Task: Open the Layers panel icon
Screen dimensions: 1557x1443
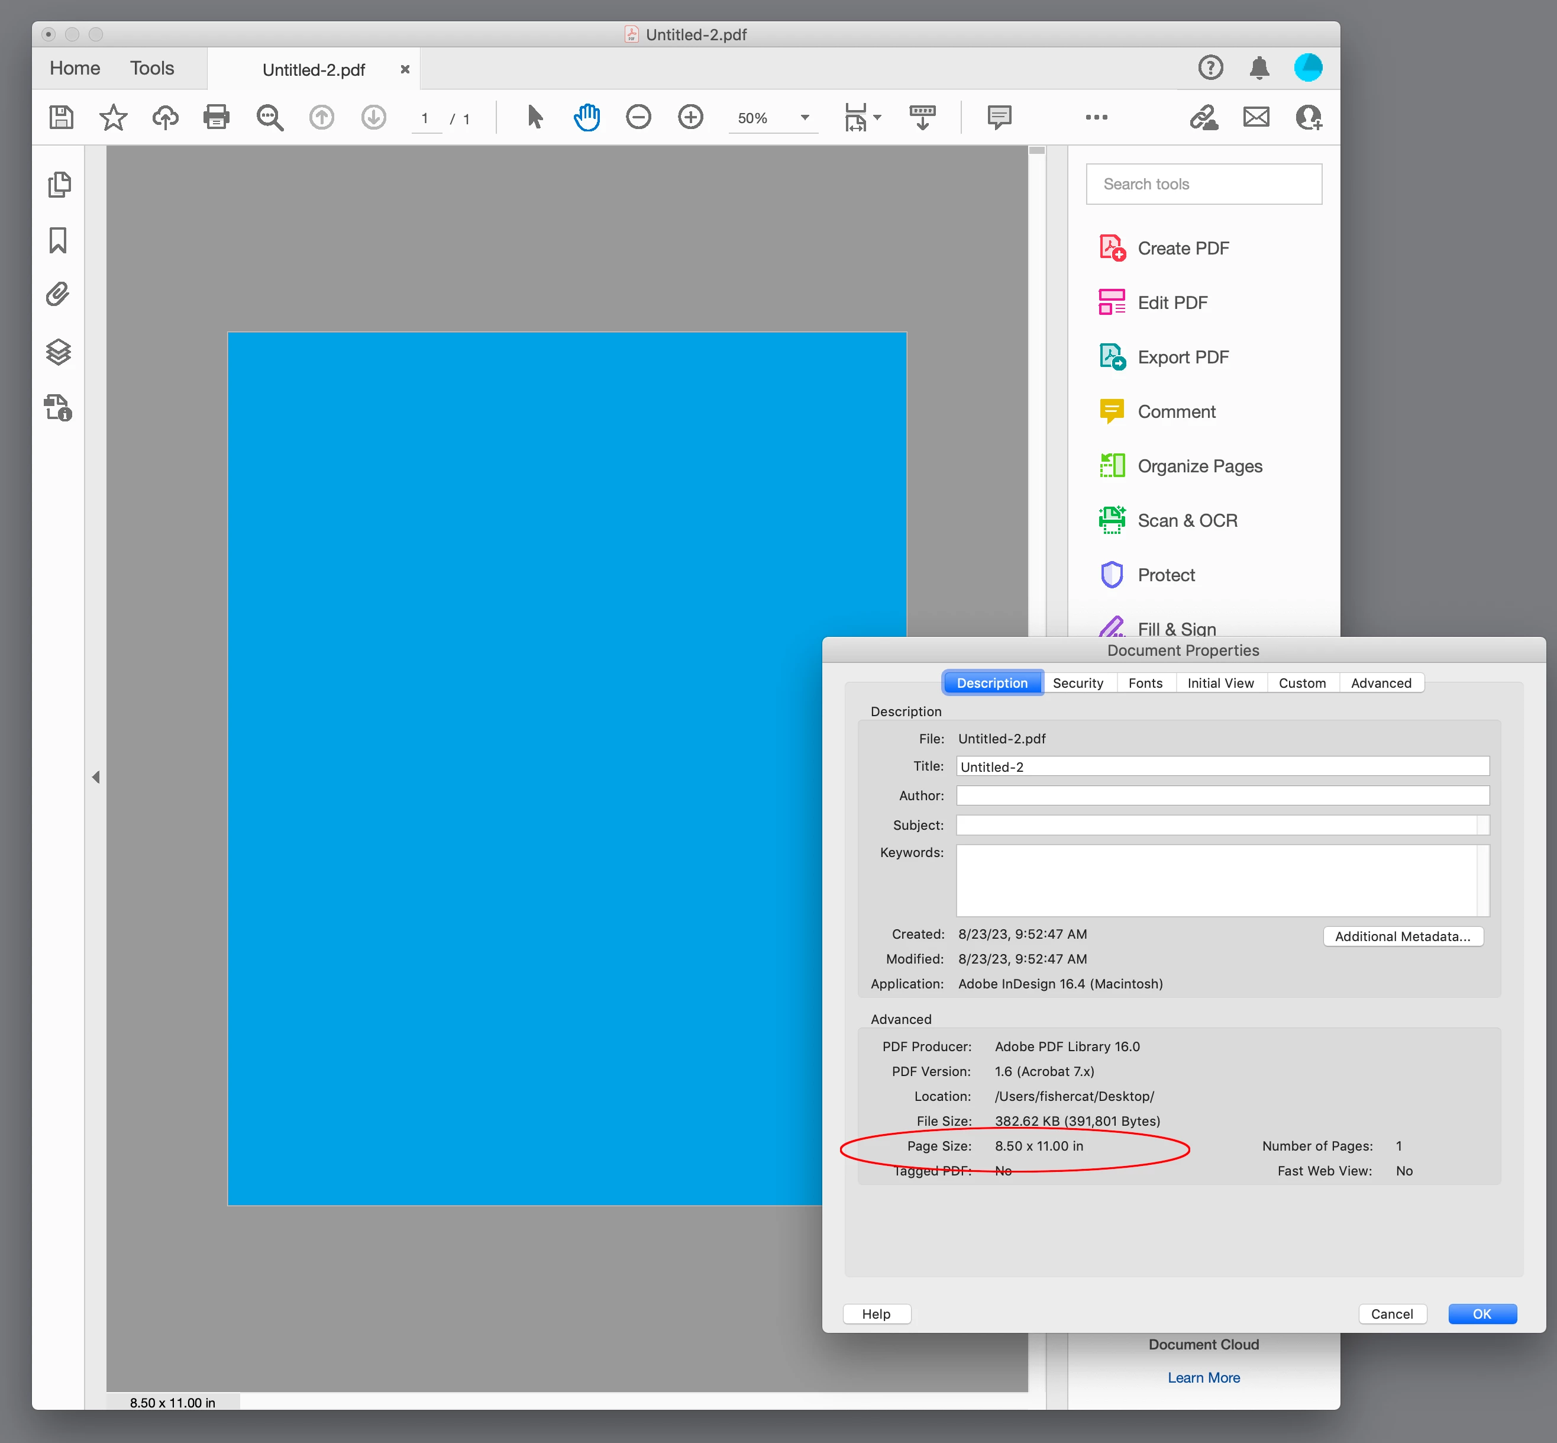Action: (59, 352)
